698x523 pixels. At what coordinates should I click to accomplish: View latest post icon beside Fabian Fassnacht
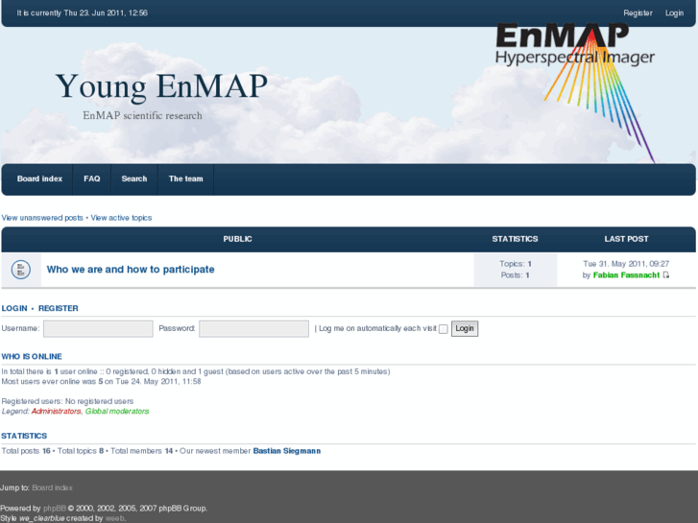point(666,275)
